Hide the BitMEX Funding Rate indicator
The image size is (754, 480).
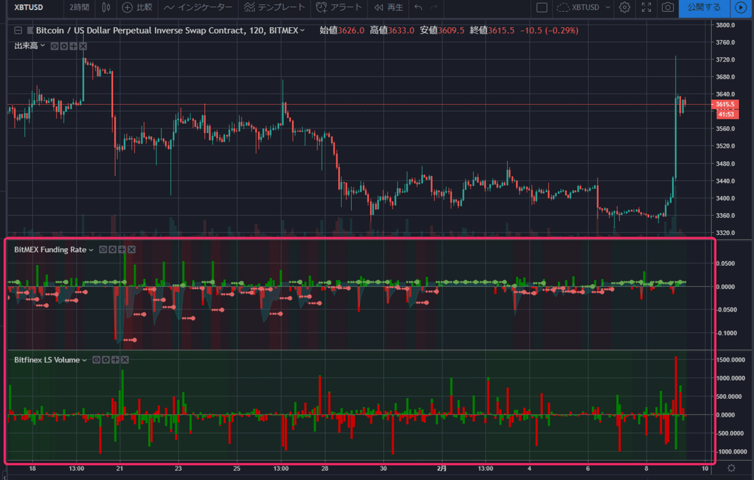pos(103,249)
